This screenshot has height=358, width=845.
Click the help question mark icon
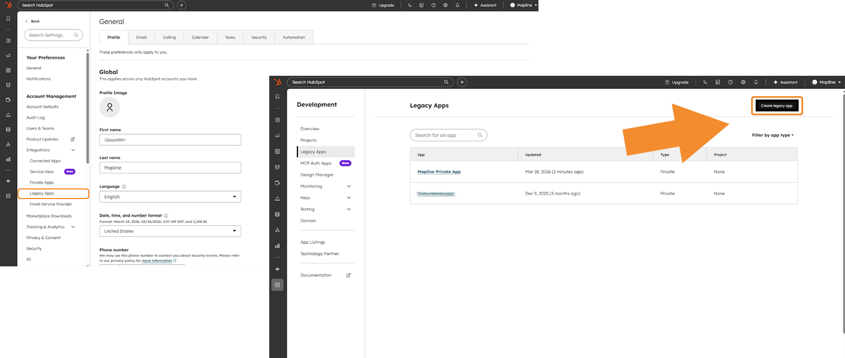pos(730,82)
